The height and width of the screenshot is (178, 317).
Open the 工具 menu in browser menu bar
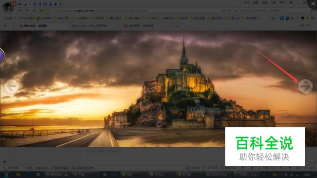tap(273, 2)
